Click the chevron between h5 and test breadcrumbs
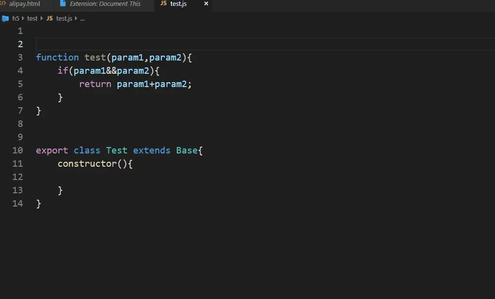Screen dimensions: 495x299 point(23,18)
